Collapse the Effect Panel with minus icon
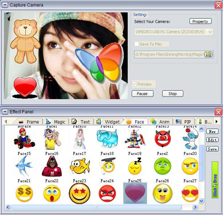Viewport: 223px width, 215px height. (x=5, y=112)
